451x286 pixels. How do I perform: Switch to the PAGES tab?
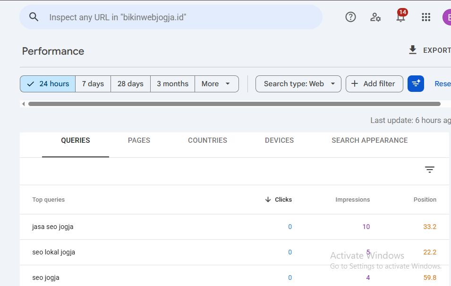click(x=139, y=140)
